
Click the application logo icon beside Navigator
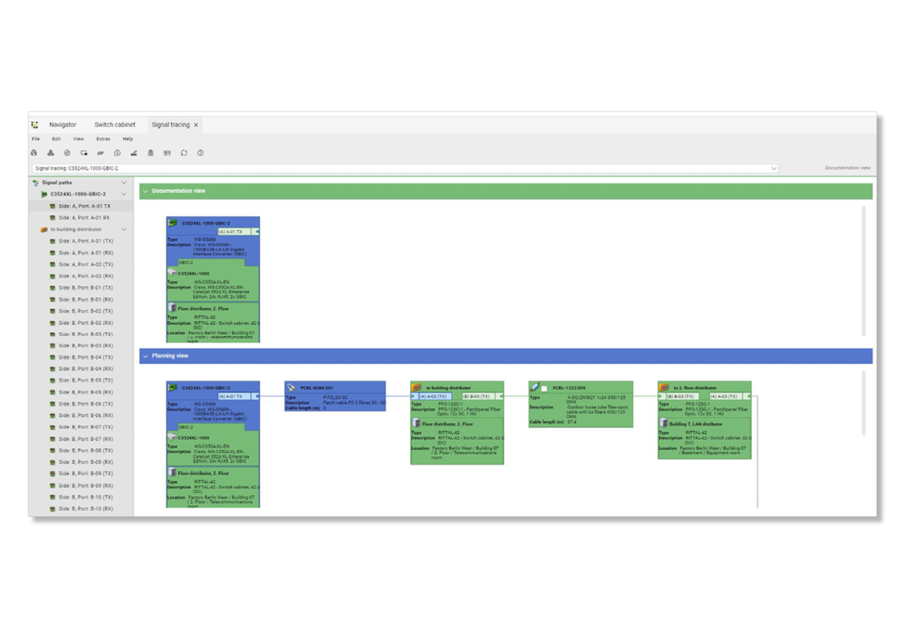click(35, 125)
